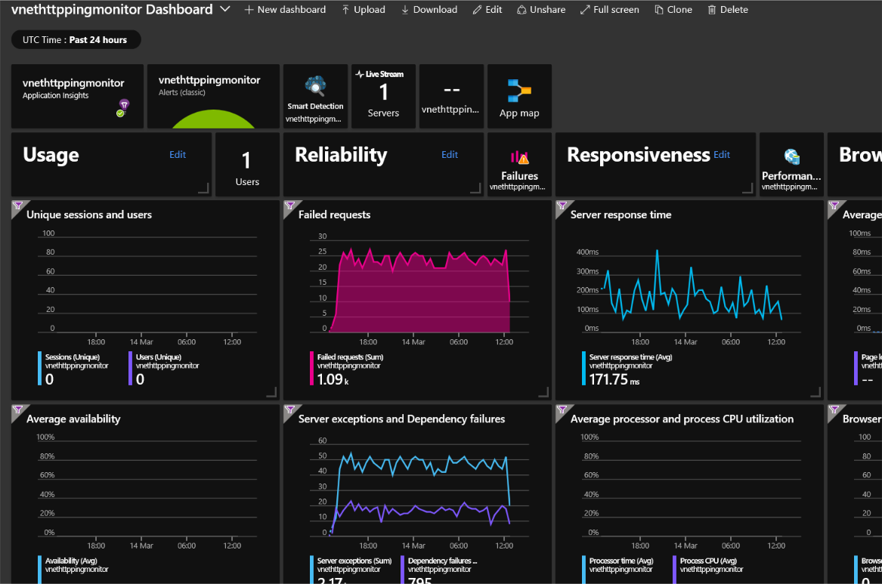Open the App map tile icon

pyautogui.click(x=519, y=91)
